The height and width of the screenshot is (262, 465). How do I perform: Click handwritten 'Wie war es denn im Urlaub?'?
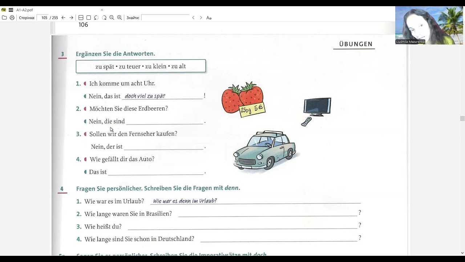coord(185,201)
